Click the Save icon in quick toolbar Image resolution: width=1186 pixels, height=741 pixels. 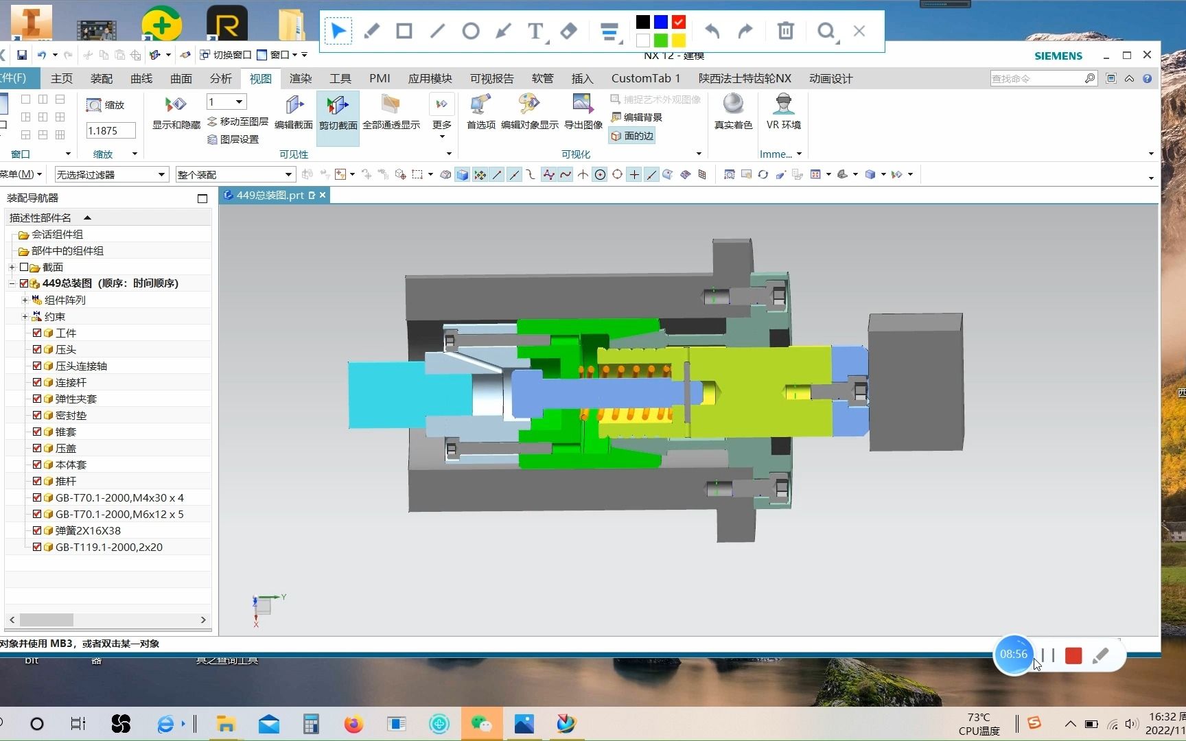tap(22, 55)
